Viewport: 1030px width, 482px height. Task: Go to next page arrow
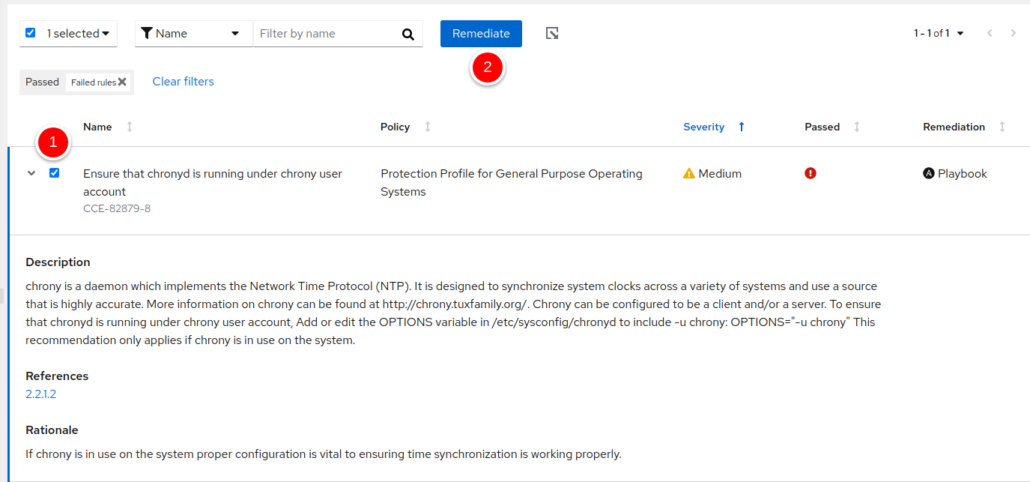point(1014,34)
